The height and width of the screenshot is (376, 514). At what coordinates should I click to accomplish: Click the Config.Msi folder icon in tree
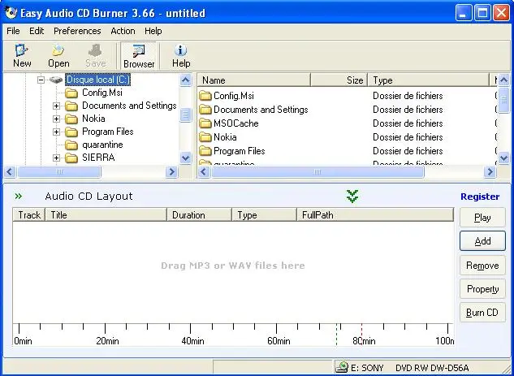pos(71,93)
